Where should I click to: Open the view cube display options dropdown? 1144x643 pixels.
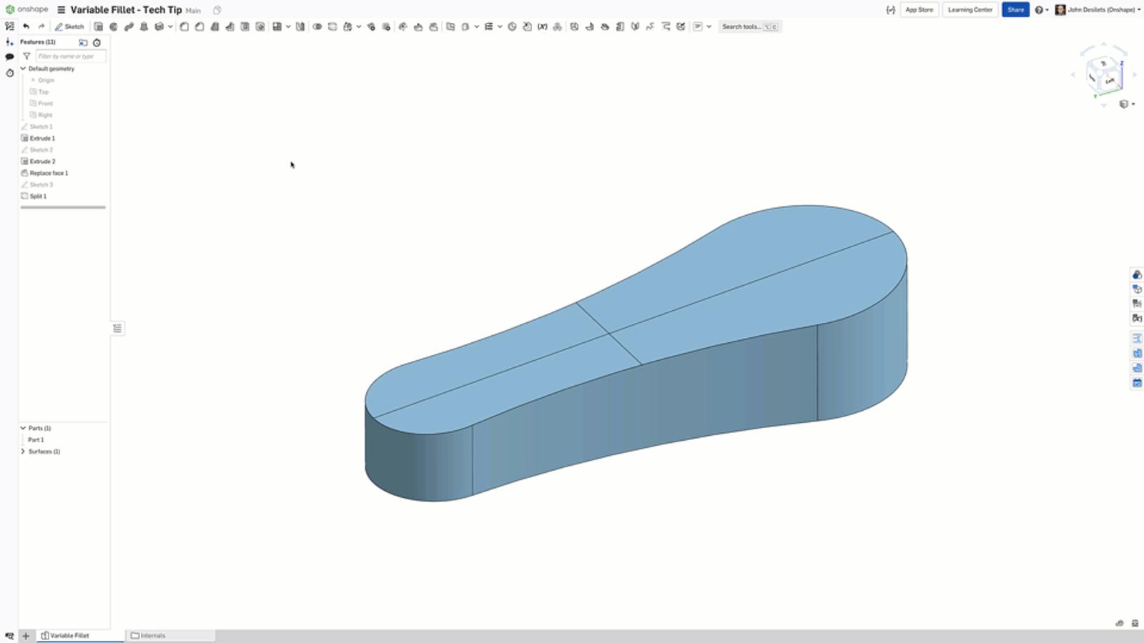[1127, 104]
